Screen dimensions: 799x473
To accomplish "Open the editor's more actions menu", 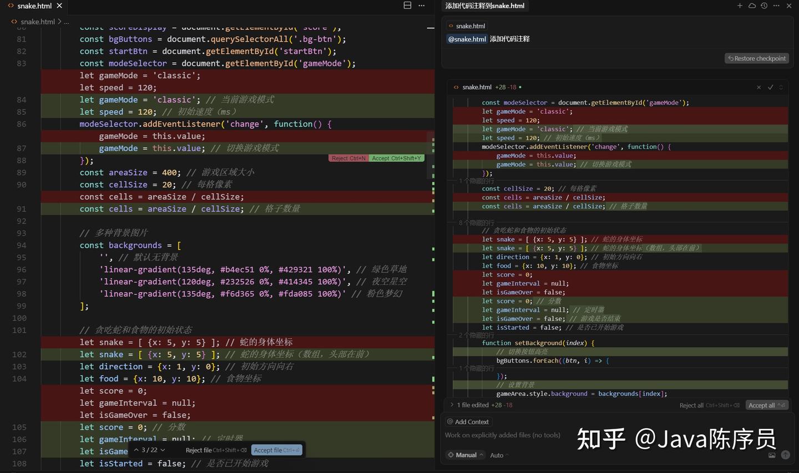I will (x=422, y=6).
